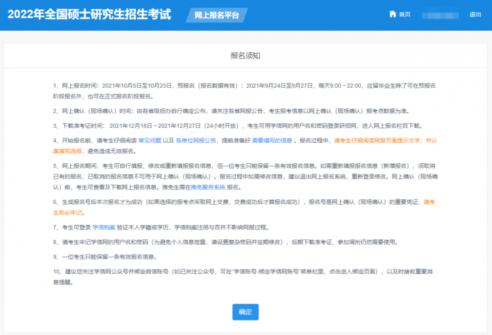Click the 报名须知 heading

coord(245,56)
